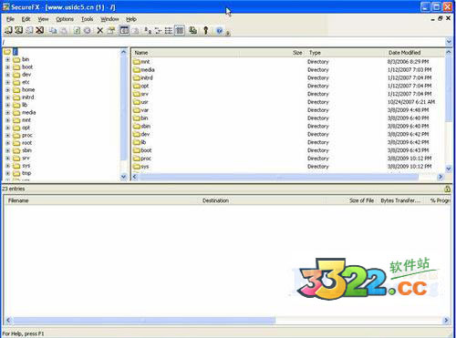Click the black X Delete toolbar icon
456x338 pixels.
100,30
